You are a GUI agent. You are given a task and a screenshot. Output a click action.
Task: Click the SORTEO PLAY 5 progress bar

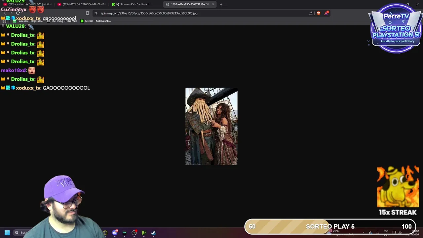coord(330,226)
